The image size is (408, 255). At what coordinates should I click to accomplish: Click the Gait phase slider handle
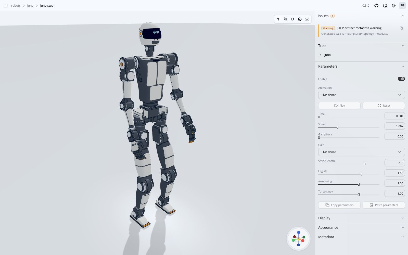pos(319,137)
